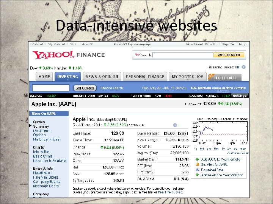The width and height of the screenshot is (273, 204).
Task: Open the More dropdown in top bar
Action: (x=87, y=44)
